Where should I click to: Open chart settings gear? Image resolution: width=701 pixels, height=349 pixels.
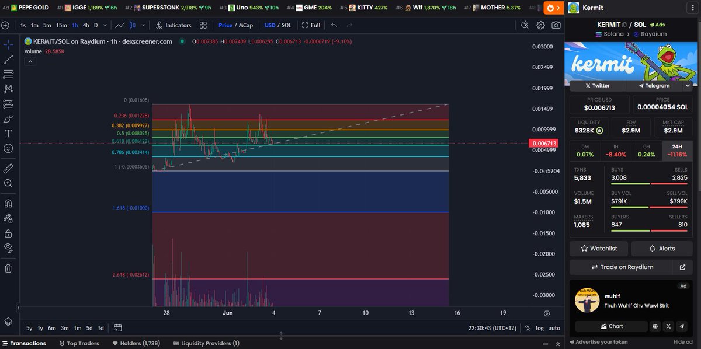(540, 25)
